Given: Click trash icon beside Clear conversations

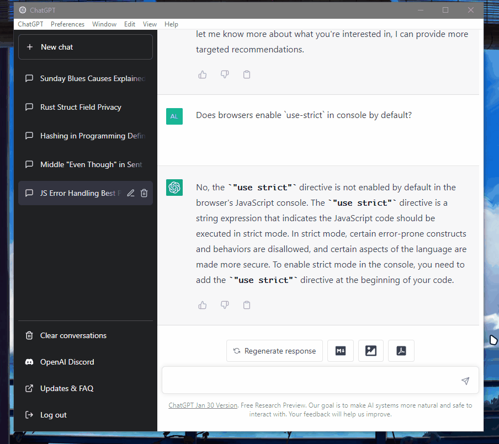Looking at the screenshot, I should pos(29,335).
